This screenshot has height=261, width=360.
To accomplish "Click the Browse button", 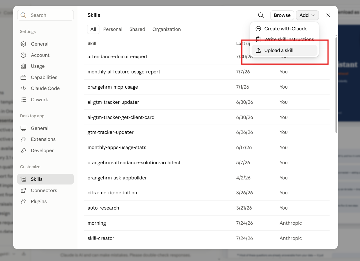I will (282, 15).
